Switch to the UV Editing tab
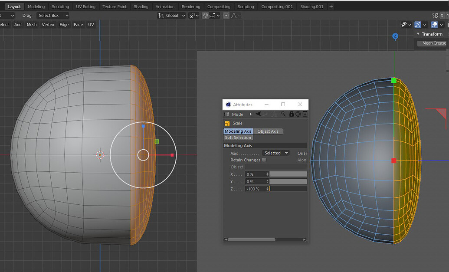This screenshot has width=449, height=272. pyautogui.click(x=85, y=7)
